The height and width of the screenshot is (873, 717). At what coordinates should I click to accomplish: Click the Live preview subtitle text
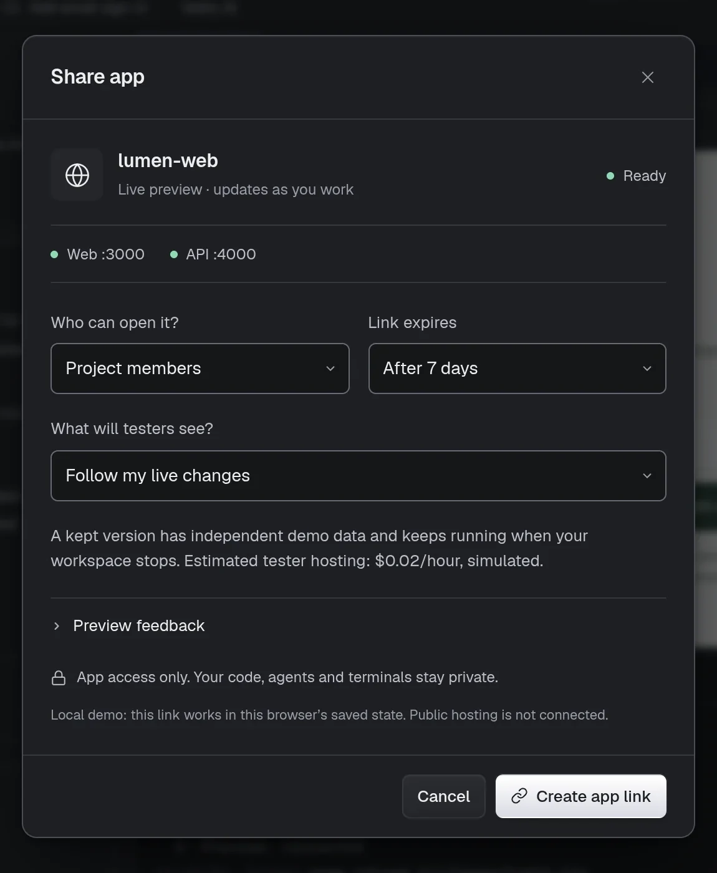click(236, 190)
